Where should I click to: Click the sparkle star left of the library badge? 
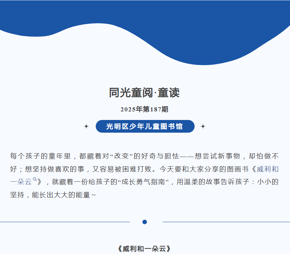click(86, 126)
